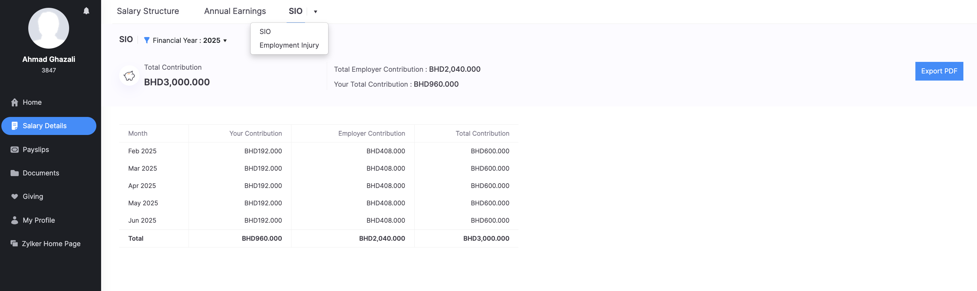The height and width of the screenshot is (291, 977).
Task: Click the Giving heart icon
Action: tap(14, 196)
